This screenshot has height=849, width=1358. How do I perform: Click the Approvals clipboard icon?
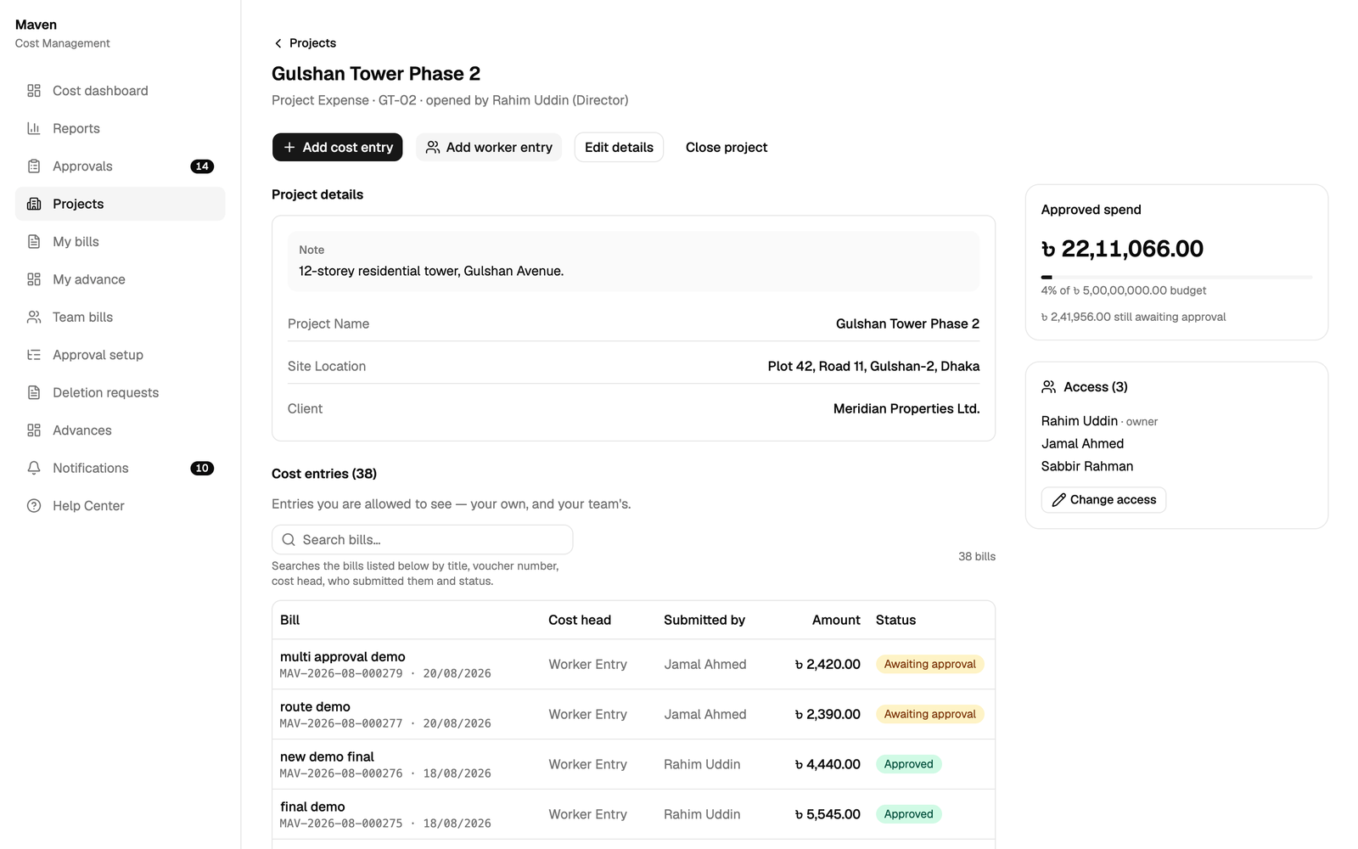click(34, 166)
